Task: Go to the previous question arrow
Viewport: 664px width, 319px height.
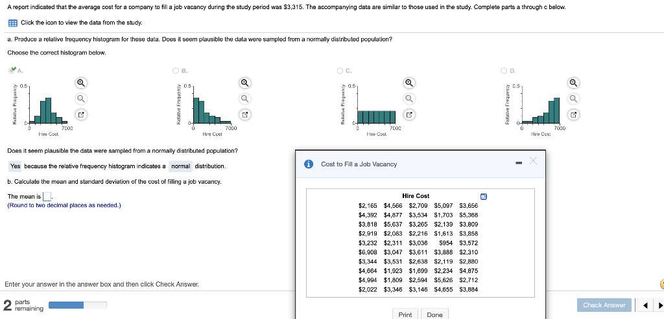Action: click(x=645, y=305)
